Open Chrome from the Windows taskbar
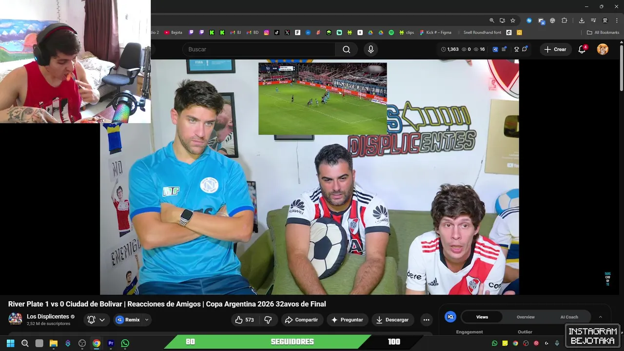This screenshot has width=624, height=351. (97, 343)
